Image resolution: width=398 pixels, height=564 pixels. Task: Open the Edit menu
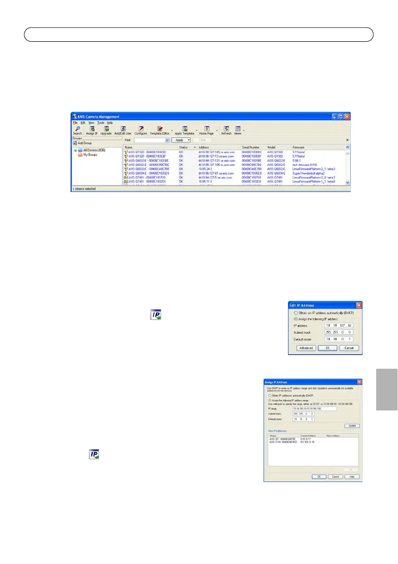[x=83, y=123]
